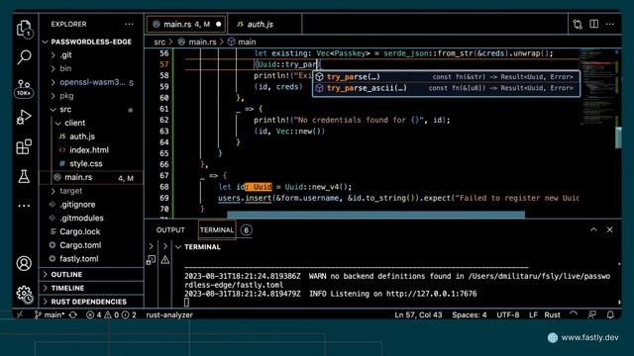The height and width of the screenshot is (356, 634).
Task: Open Source Control view with 10K+ badge
Action: 24,88
